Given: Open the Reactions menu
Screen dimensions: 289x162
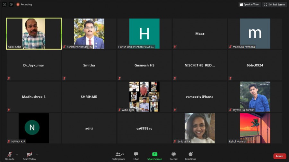Looking at the screenshot, I should 190,156.
